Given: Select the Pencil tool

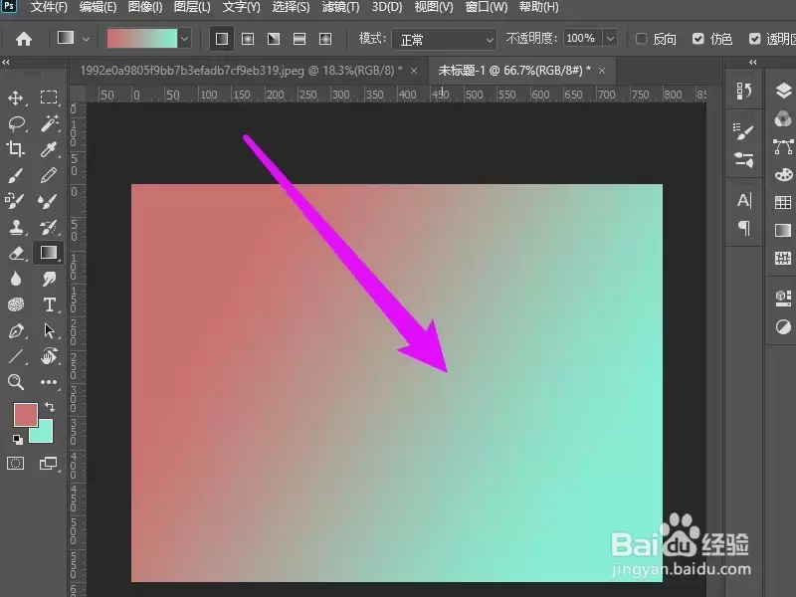Looking at the screenshot, I should pyautogui.click(x=49, y=175).
